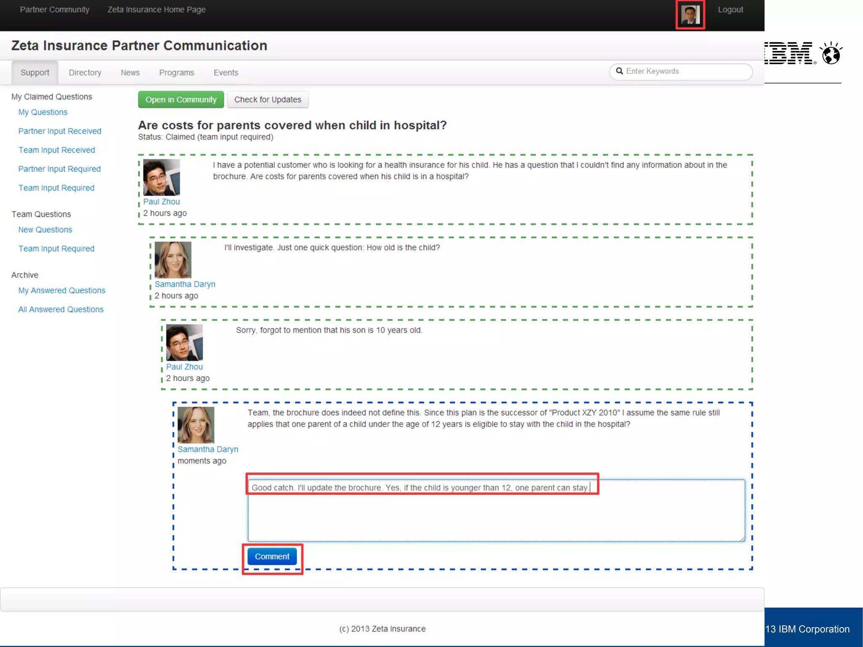Open Samantha Daryn's profile name link
This screenshot has width=863, height=647.
tap(185, 284)
